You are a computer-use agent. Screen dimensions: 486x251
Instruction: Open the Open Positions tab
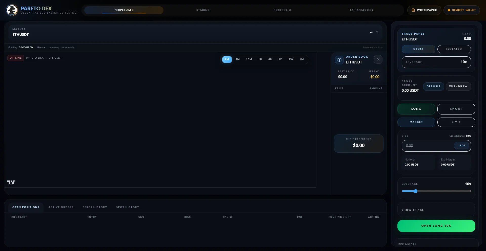26,207
